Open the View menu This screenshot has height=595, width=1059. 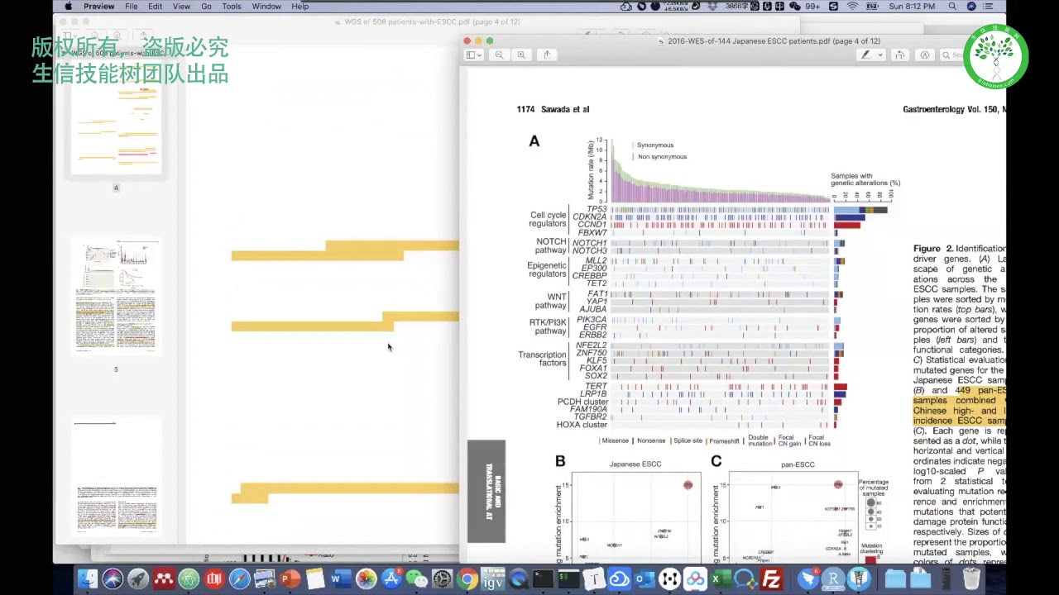click(x=181, y=7)
